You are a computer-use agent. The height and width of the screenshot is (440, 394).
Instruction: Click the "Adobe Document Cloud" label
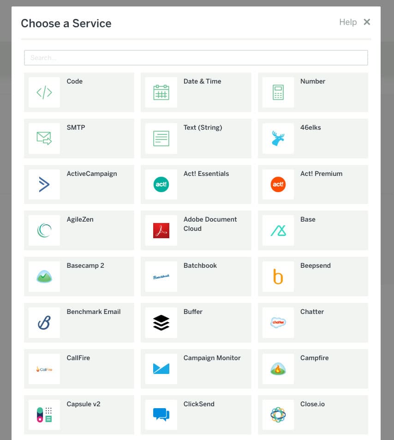click(210, 224)
